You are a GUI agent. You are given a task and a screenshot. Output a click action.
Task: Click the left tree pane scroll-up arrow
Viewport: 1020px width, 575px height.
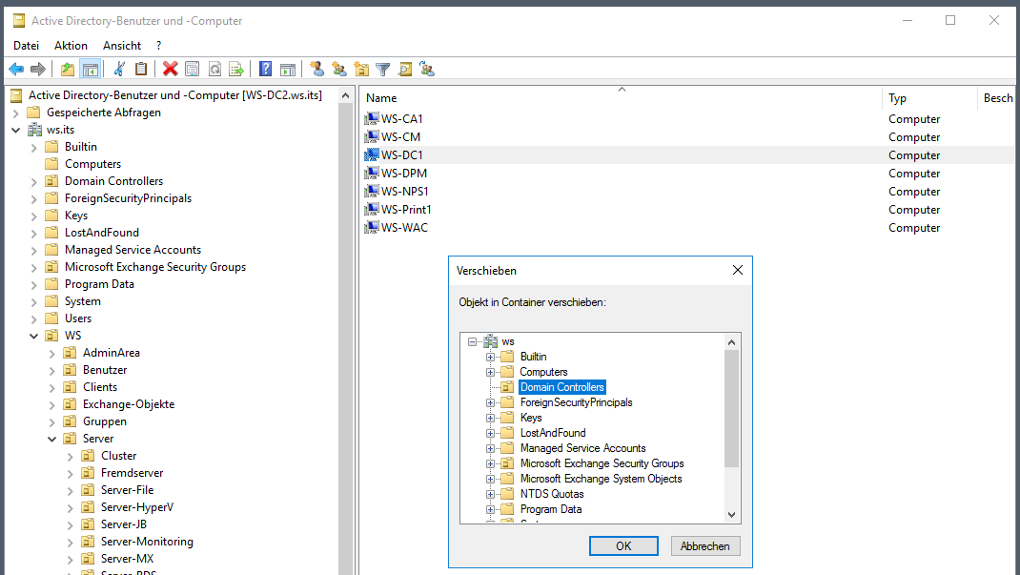click(345, 95)
